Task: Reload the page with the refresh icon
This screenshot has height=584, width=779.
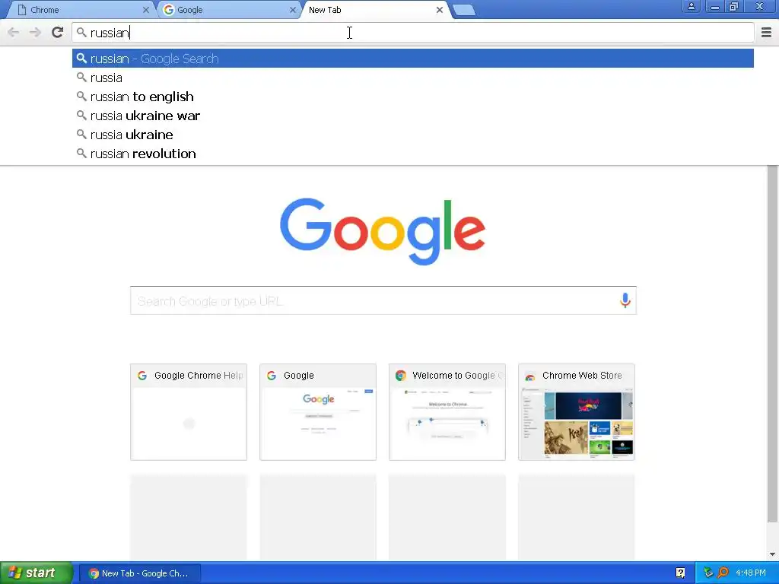Action: (57, 33)
